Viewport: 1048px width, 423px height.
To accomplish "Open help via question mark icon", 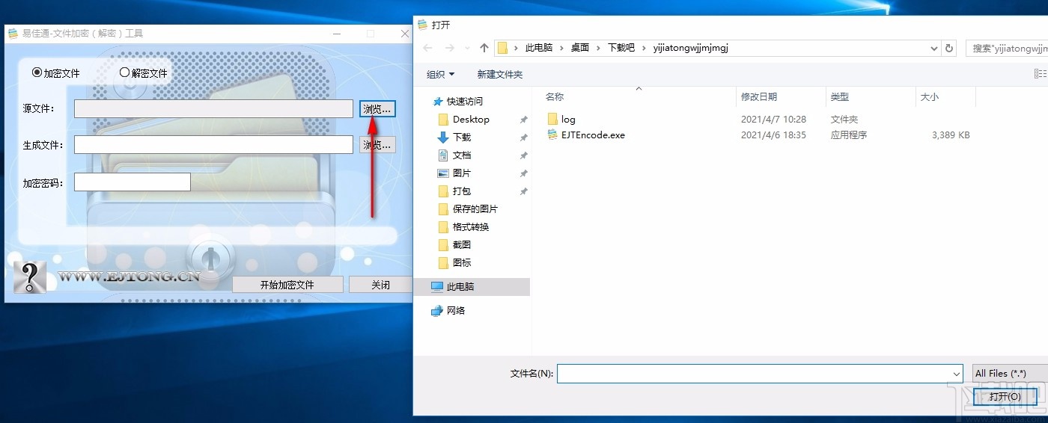I will coord(30,277).
